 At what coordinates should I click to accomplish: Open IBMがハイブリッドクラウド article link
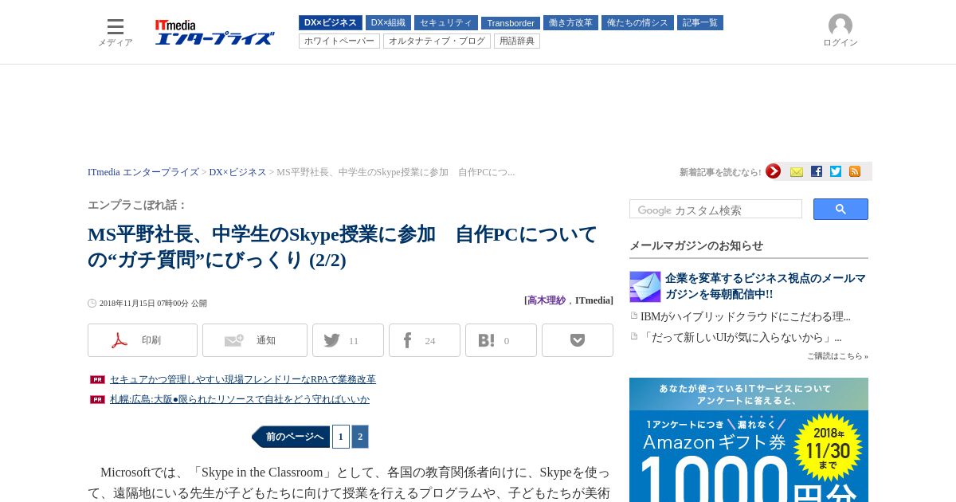(x=746, y=316)
